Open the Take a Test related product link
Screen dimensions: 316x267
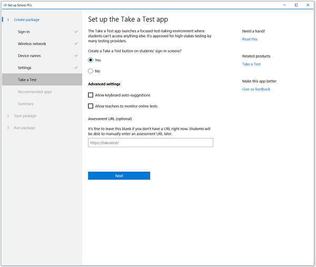251,64
